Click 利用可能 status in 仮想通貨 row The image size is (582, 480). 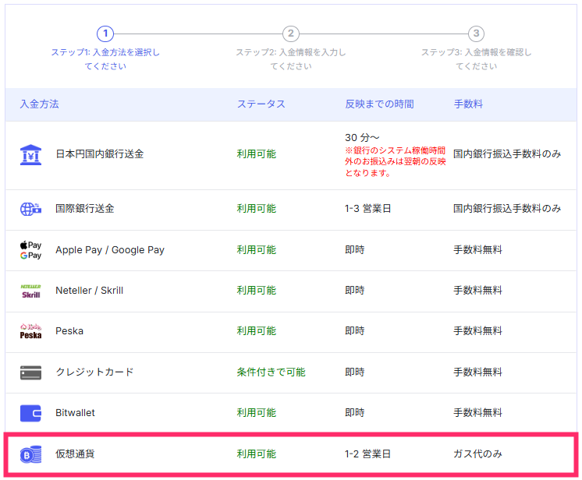(257, 454)
